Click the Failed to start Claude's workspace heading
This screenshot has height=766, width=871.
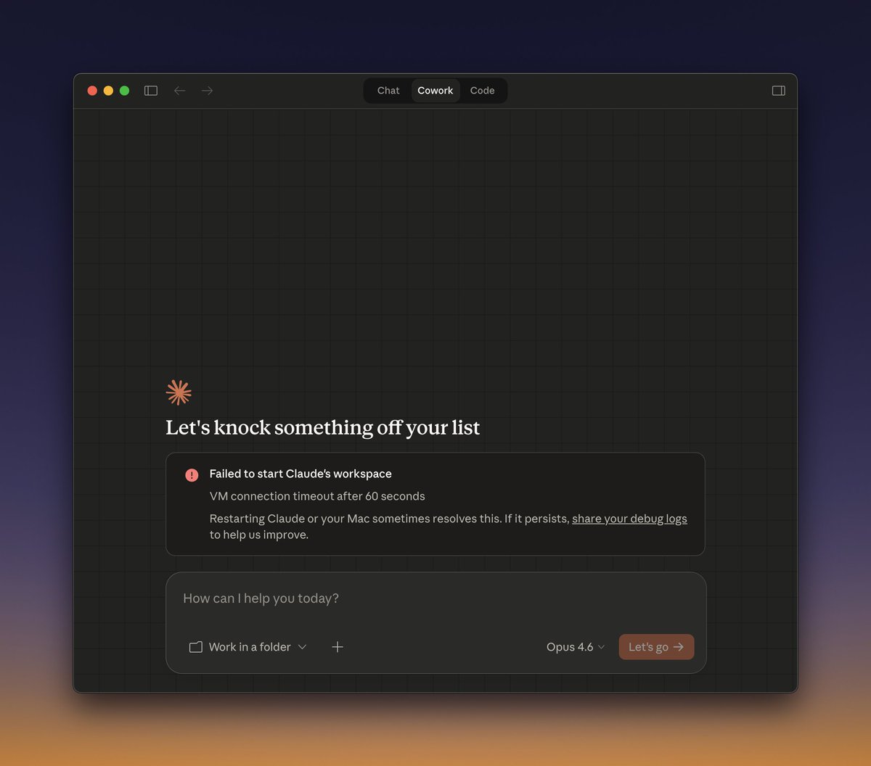300,474
